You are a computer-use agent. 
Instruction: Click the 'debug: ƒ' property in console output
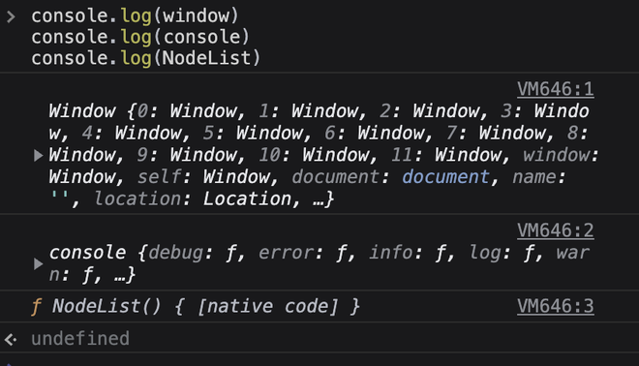pos(193,253)
